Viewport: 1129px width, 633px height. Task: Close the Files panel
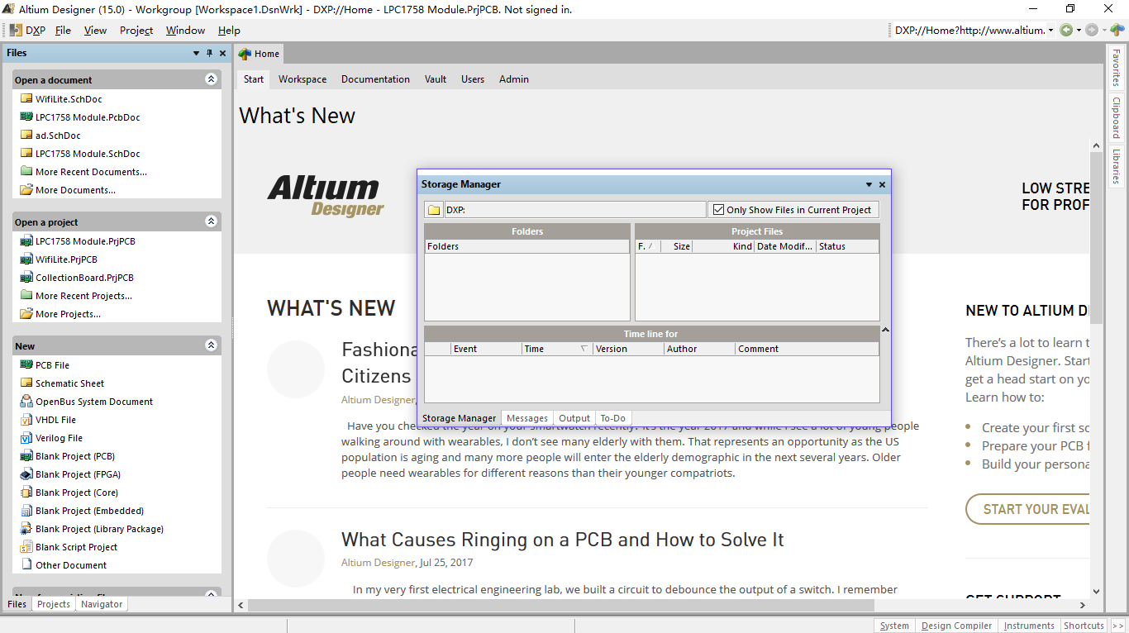pyautogui.click(x=223, y=53)
